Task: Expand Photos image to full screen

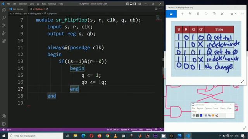Action: pyautogui.click(x=243, y=81)
